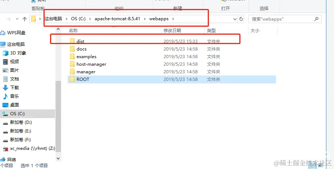The height and width of the screenshot is (169, 334).
Task: Click the 桌面 desktop icon
Action: [x=5, y=105]
